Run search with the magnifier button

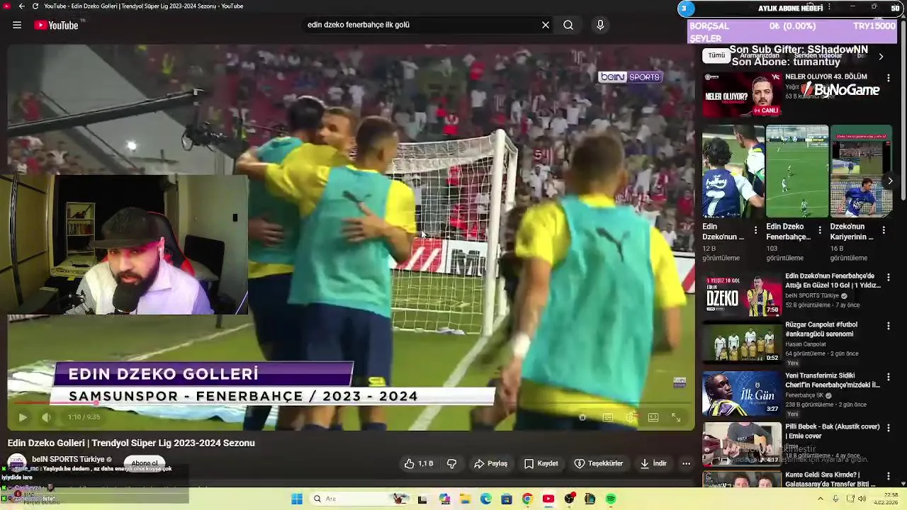(x=568, y=25)
